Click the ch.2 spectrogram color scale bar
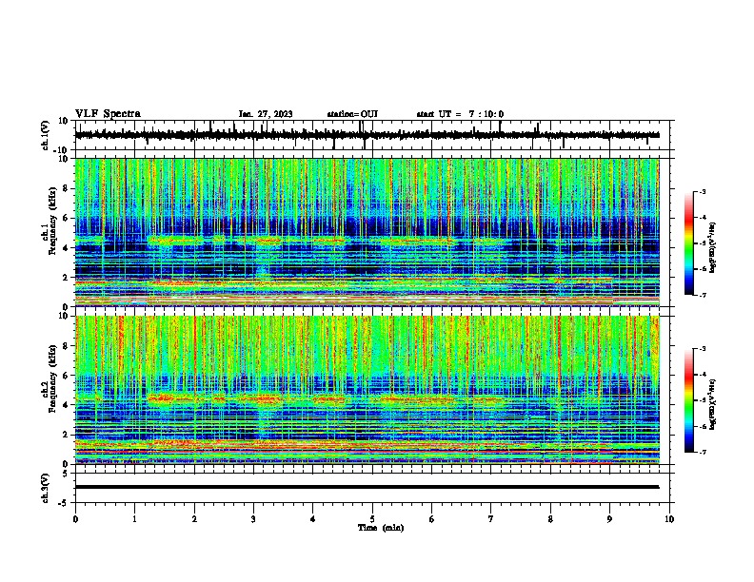 (x=689, y=400)
